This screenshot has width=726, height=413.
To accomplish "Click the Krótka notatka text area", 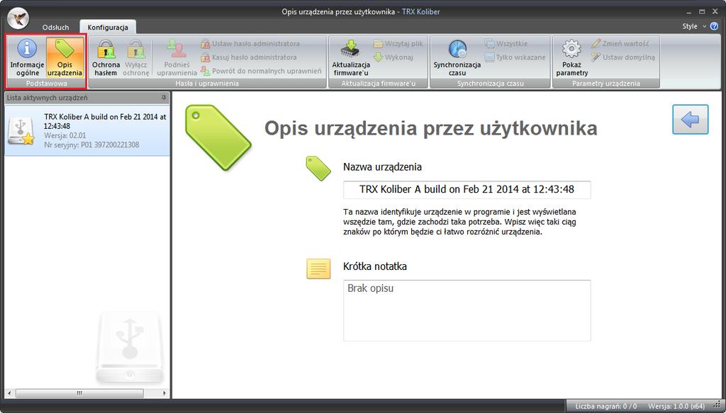I will 467,310.
